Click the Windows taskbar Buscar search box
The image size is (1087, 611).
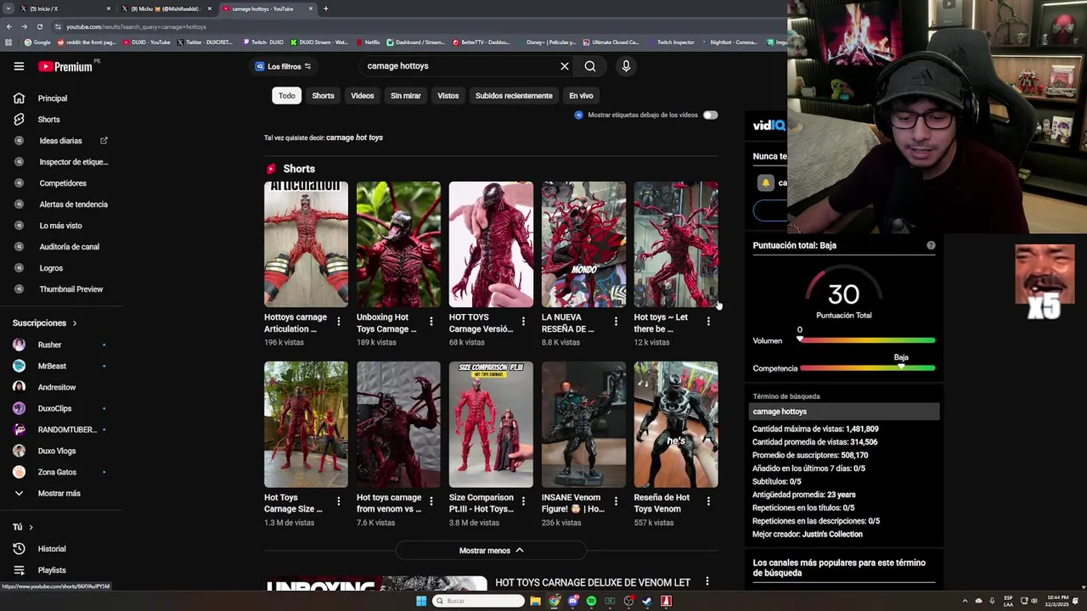point(478,601)
